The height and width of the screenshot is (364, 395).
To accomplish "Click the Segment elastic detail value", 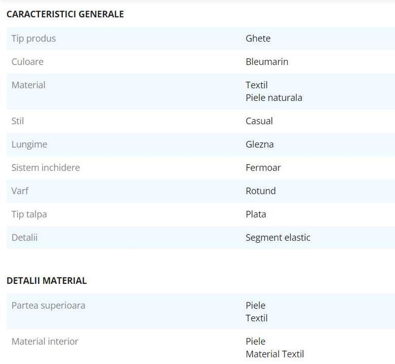I will (x=278, y=238).
